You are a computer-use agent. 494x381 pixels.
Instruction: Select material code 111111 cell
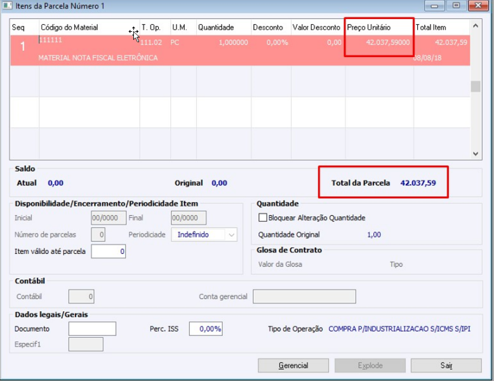tap(50, 40)
